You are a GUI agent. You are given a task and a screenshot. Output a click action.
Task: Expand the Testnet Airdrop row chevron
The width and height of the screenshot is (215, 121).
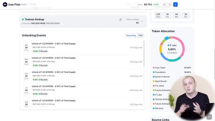(x=142, y=21)
